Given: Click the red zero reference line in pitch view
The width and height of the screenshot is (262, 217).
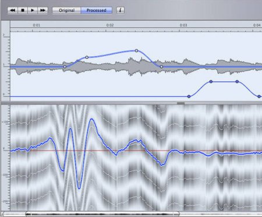Looking at the screenshot, I should click(x=136, y=150).
